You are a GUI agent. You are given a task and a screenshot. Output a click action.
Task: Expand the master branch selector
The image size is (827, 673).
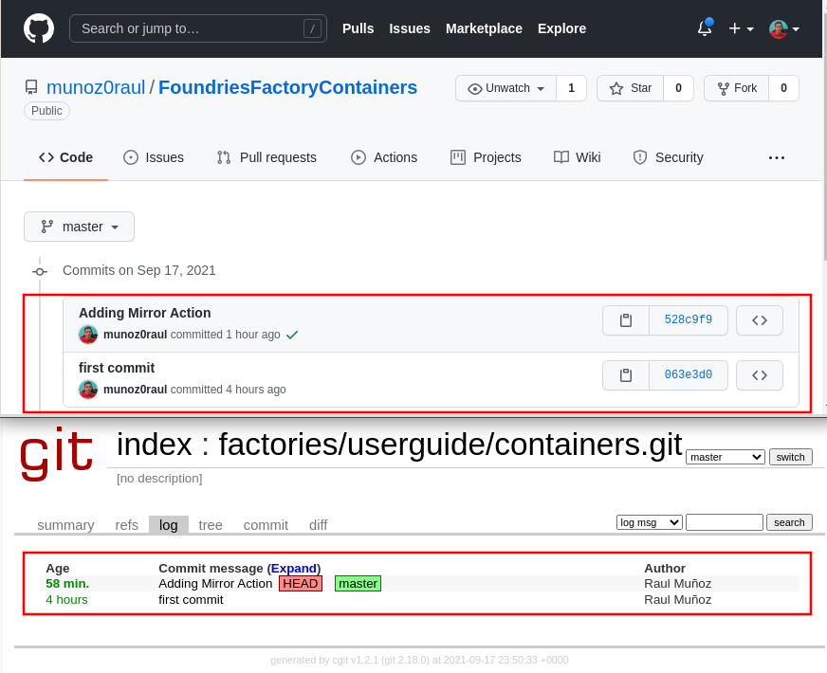(80, 227)
